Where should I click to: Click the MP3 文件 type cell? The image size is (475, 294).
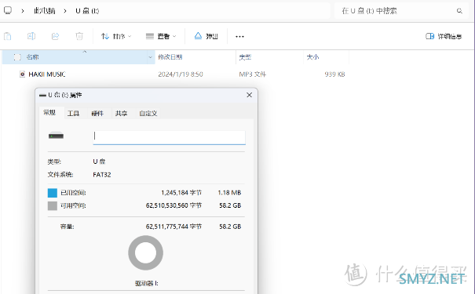[x=252, y=74]
